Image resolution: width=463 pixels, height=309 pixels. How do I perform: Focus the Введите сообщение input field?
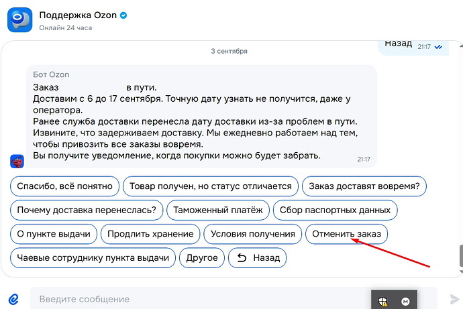[201, 299]
